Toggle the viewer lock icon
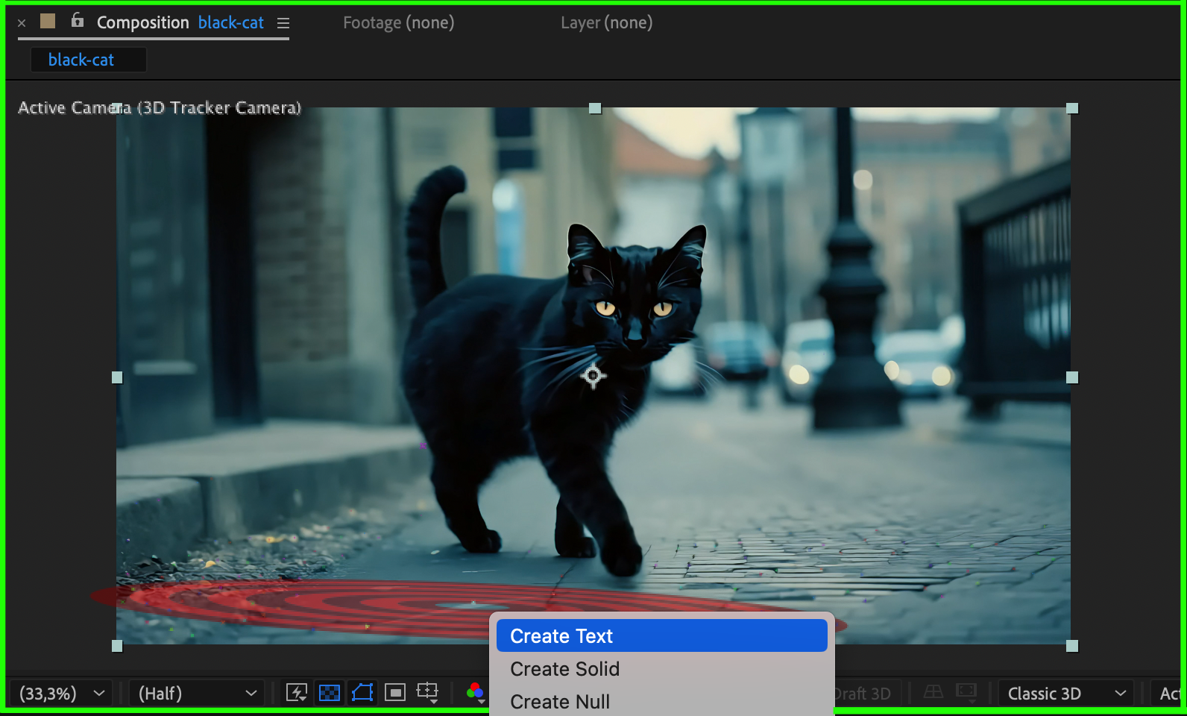Viewport: 1187px width, 716px height. (x=78, y=20)
